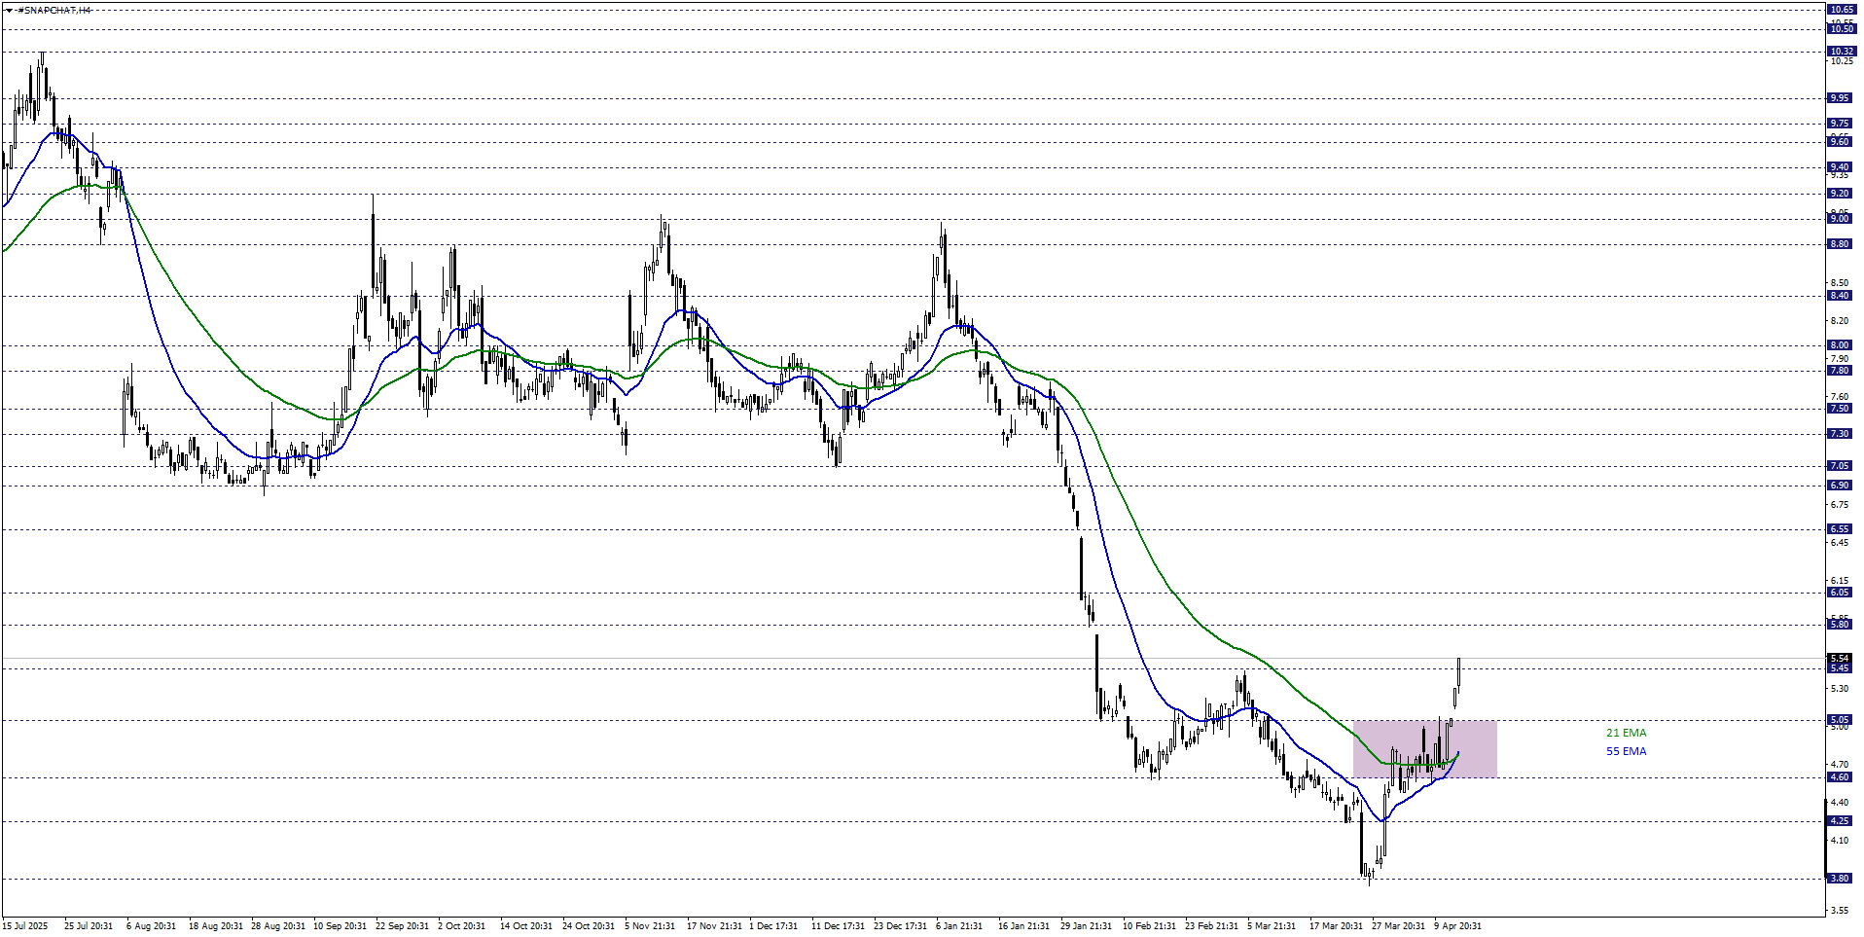
Task: Click the 29 Jan 21:31 time marker
Action: tap(1086, 926)
